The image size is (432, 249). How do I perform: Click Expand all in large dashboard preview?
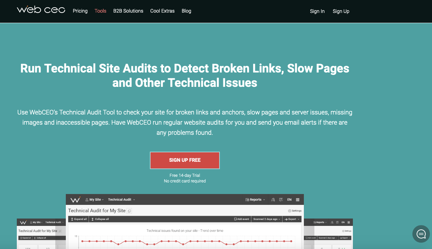tap(79, 219)
